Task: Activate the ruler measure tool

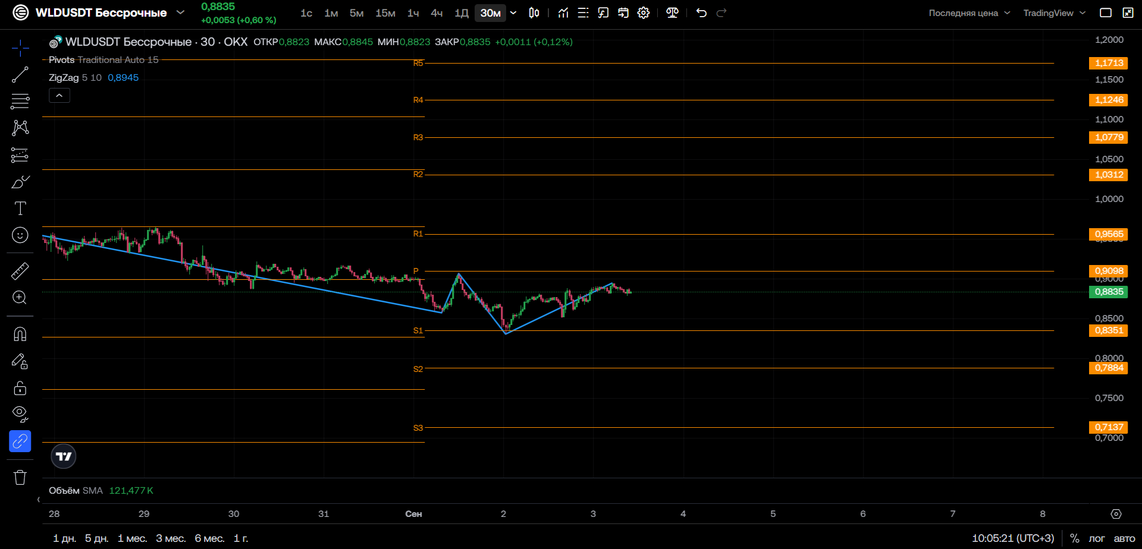Action: tap(20, 271)
